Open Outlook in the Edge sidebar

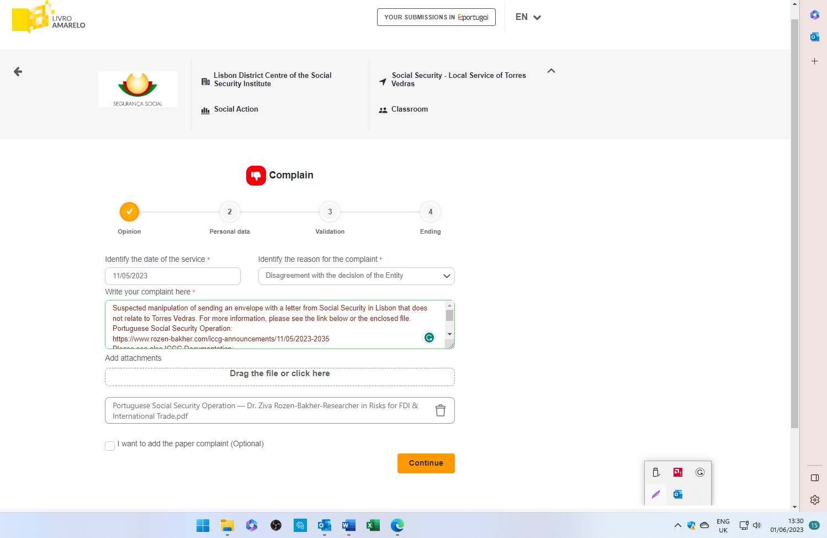(x=814, y=37)
